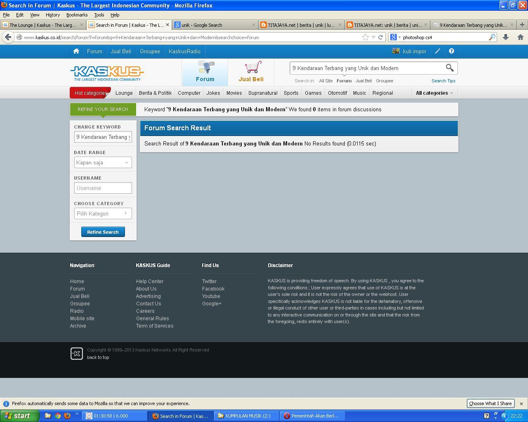This screenshot has height=422, width=528.
Task: Open the URL bar history dropdown arrow
Action: click(x=373, y=37)
